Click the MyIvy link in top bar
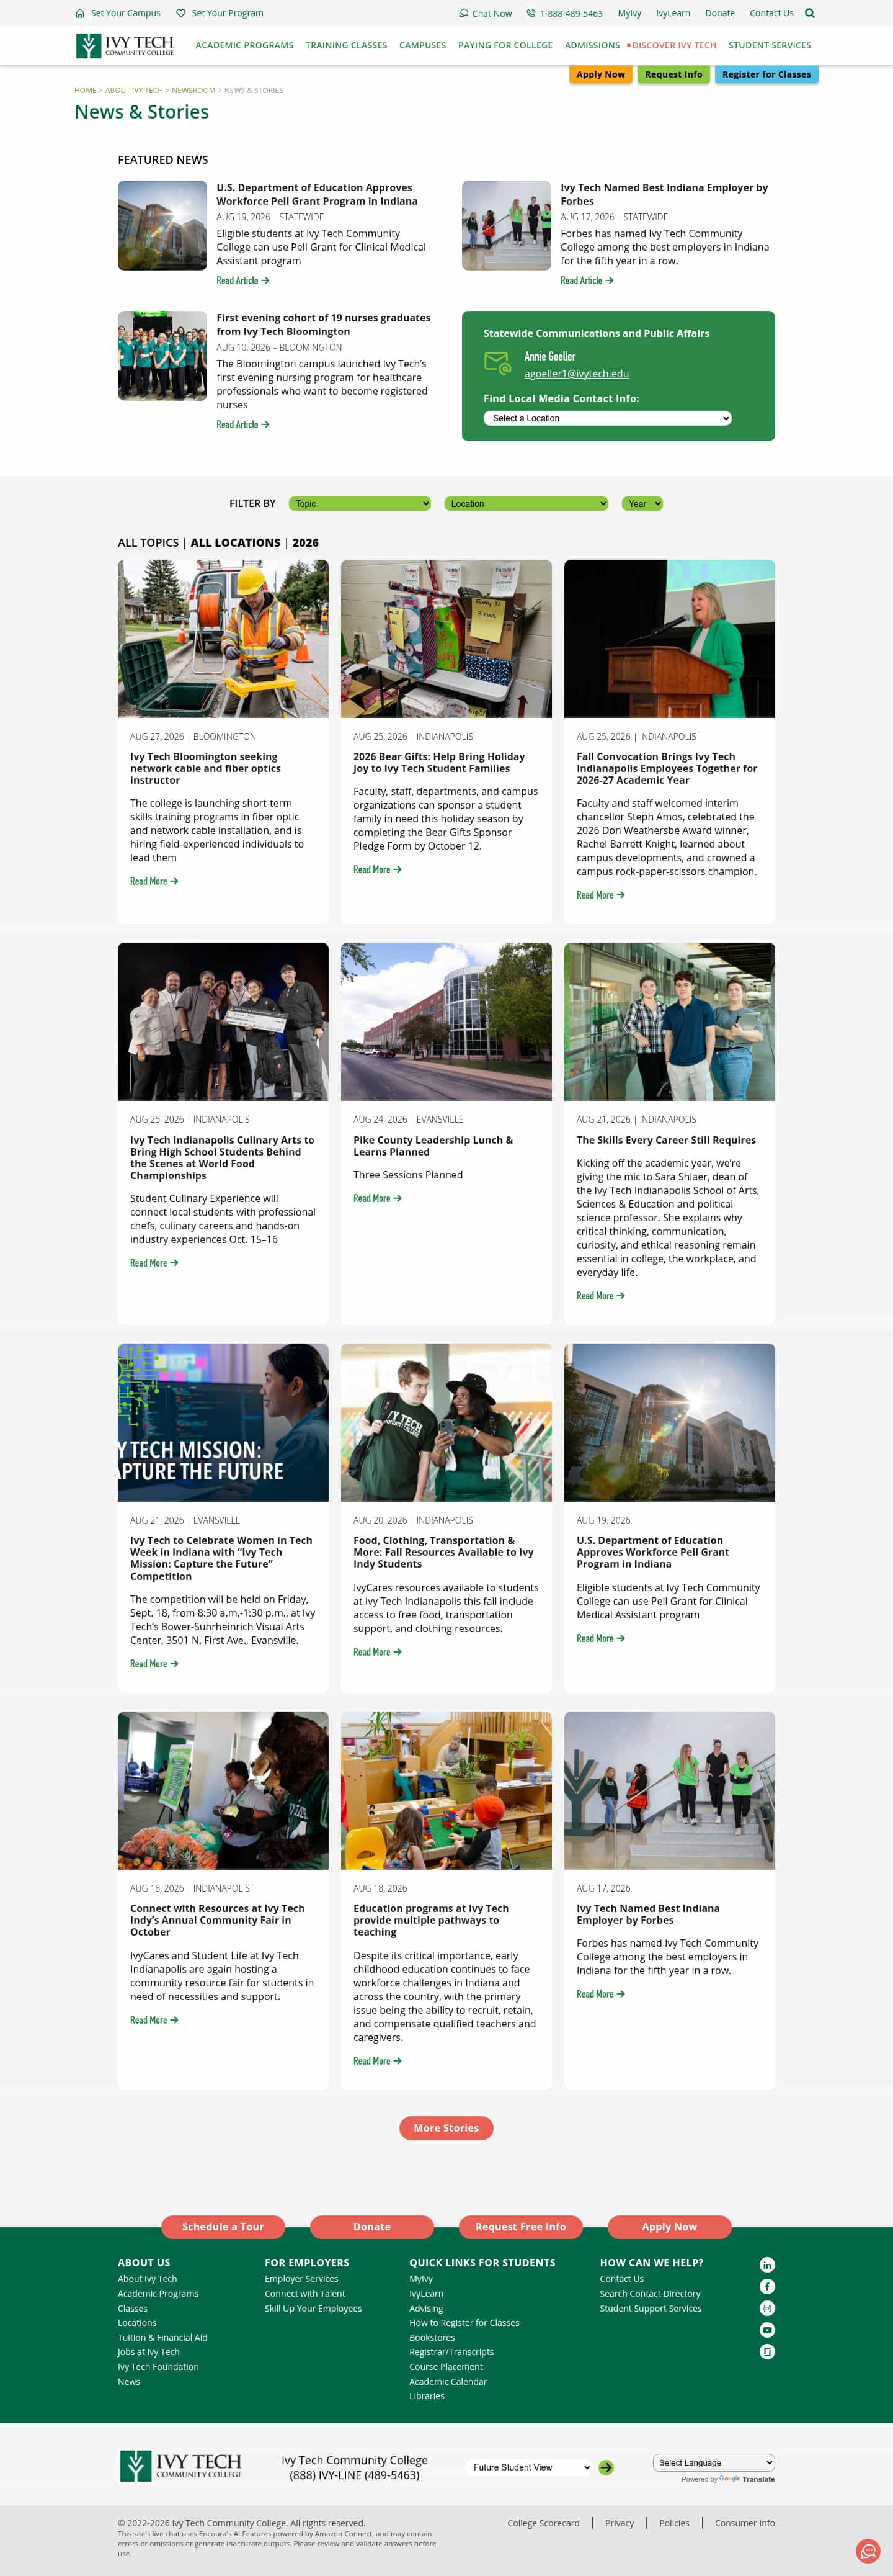 click(x=629, y=13)
